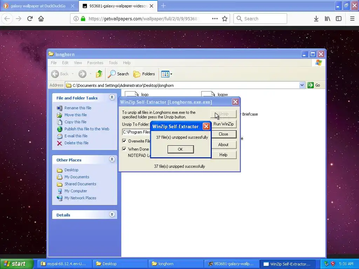This screenshot has width=359, height=269.
Task: Click the Explorer Forward arrow icon
Action: point(82,74)
